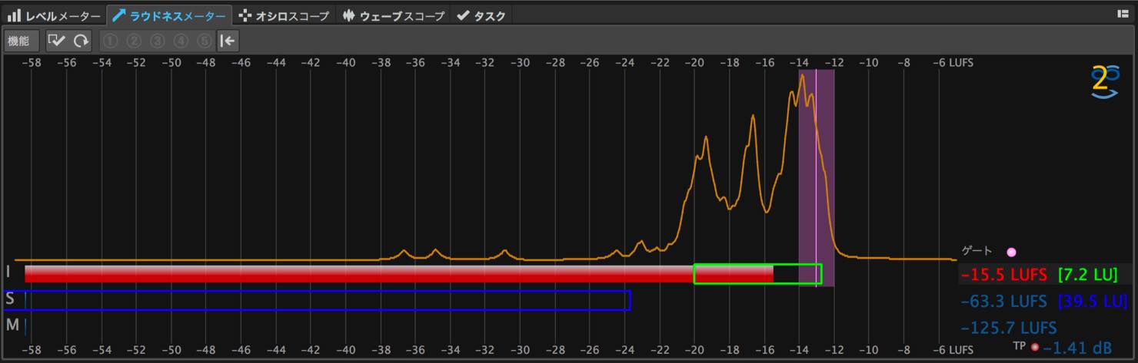Click the -63.3 LUFS short-term readout

tap(1003, 300)
